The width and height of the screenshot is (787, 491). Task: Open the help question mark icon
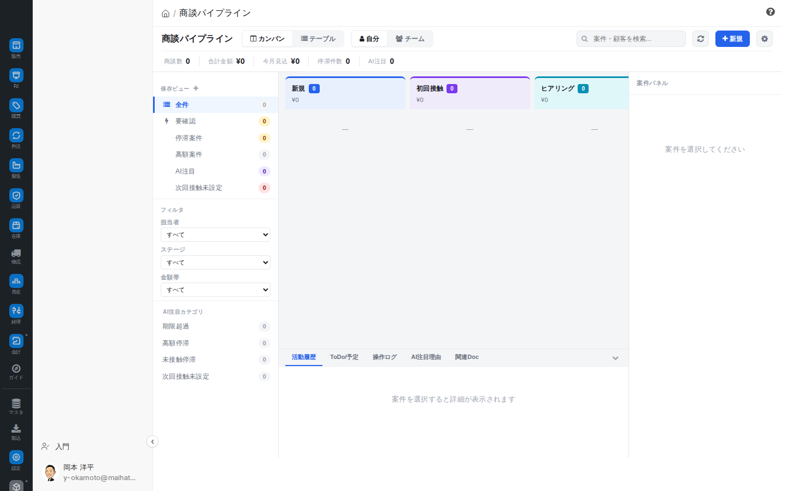tap(771, 12)
